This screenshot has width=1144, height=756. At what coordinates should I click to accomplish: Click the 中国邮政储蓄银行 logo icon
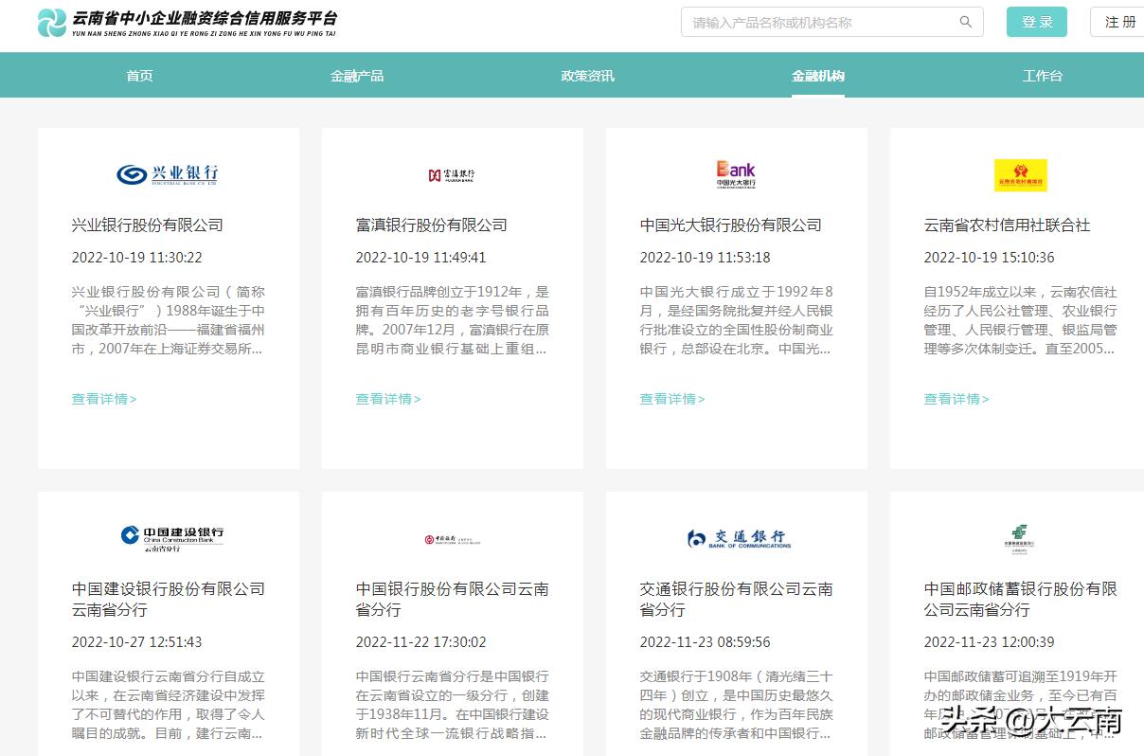coord(1020,536)
